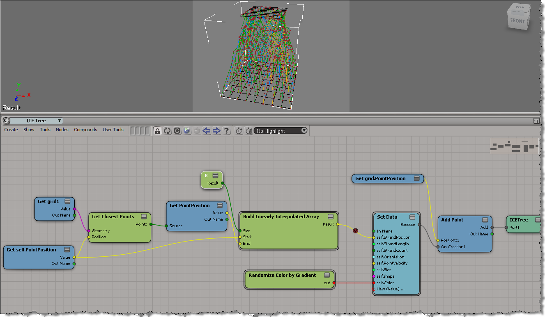Open the User Tools menu
Screen dimensions: 545x317
(x=113, y=130)
